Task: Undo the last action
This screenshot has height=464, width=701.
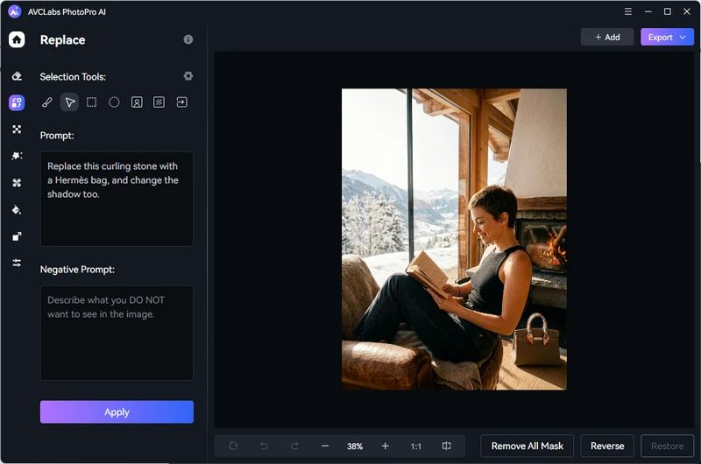Action: point(264,446)
